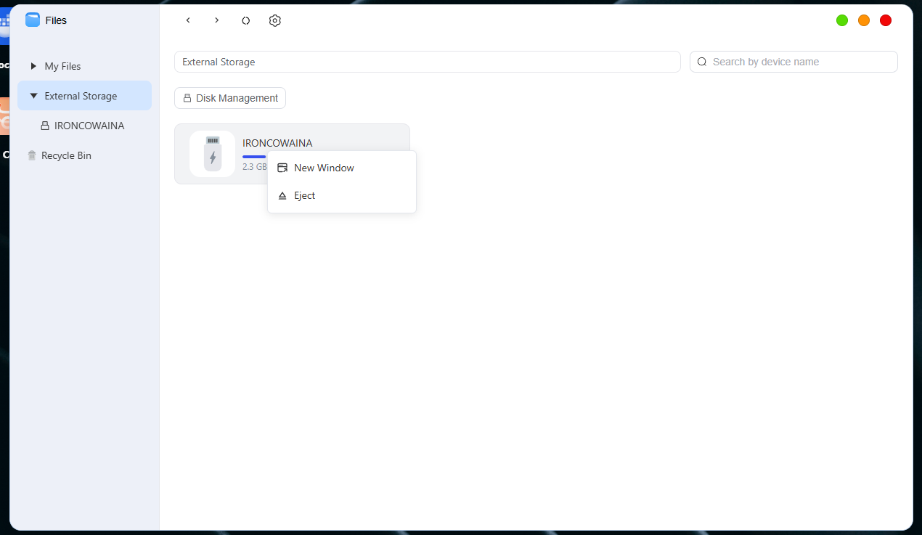This screenshot has height=535, width=922.
Task: Collapse the External Storage tree arrow
Action: (33, 96)
